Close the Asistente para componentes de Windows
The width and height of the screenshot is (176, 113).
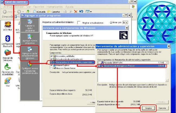pos(127,28)
